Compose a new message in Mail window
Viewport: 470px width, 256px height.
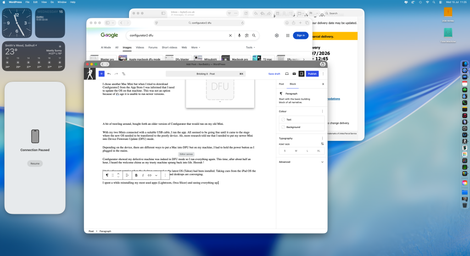tap(246, 13)
